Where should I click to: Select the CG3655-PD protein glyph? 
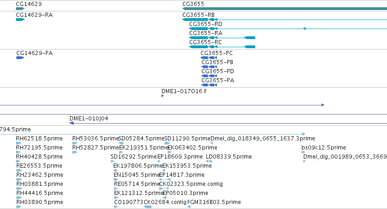coord(209,76)
